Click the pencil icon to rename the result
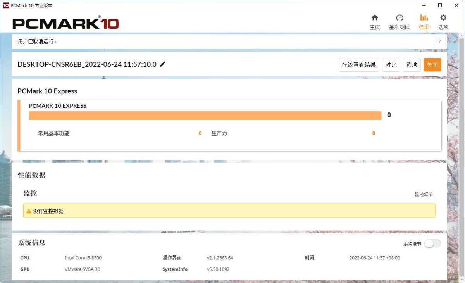 point(162,64)
